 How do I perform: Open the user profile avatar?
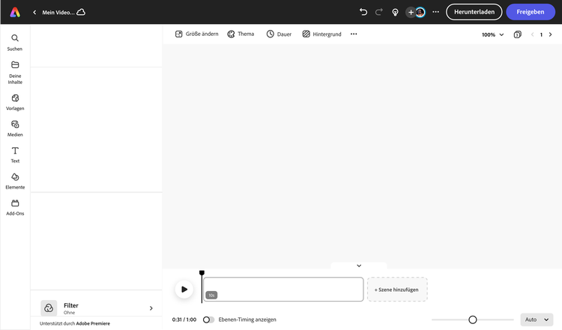tap(420, 12)
